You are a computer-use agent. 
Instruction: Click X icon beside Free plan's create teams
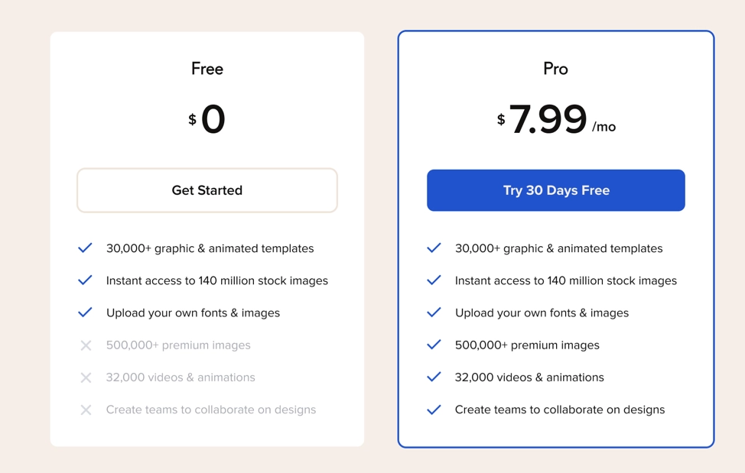point(86,410)
